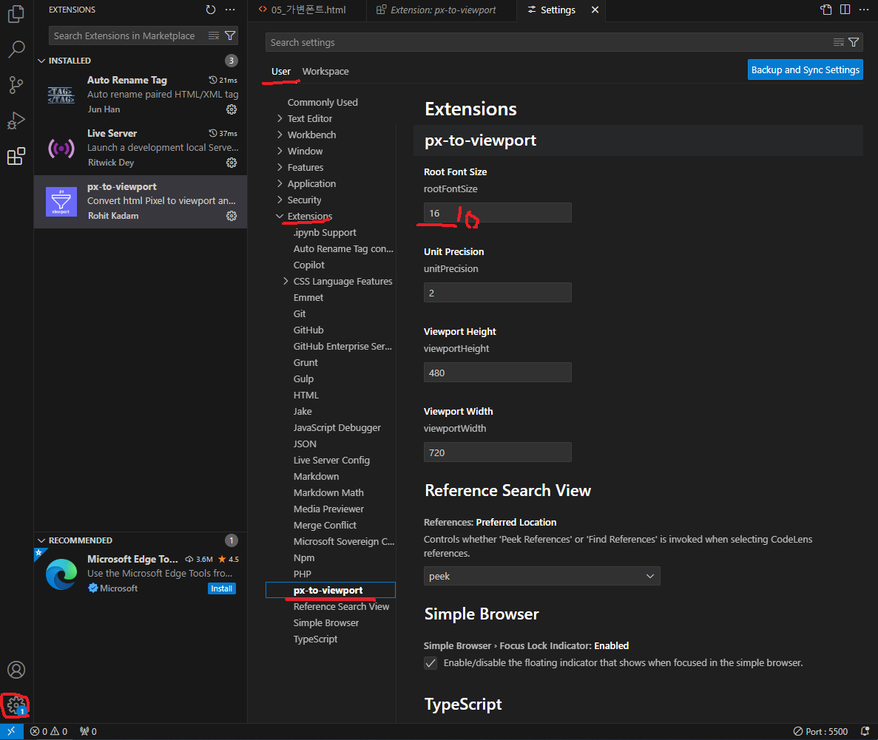Screen dimensions: 878x740
Task: Open the Explorer view in activity bar
Action: tap(16, 14)
